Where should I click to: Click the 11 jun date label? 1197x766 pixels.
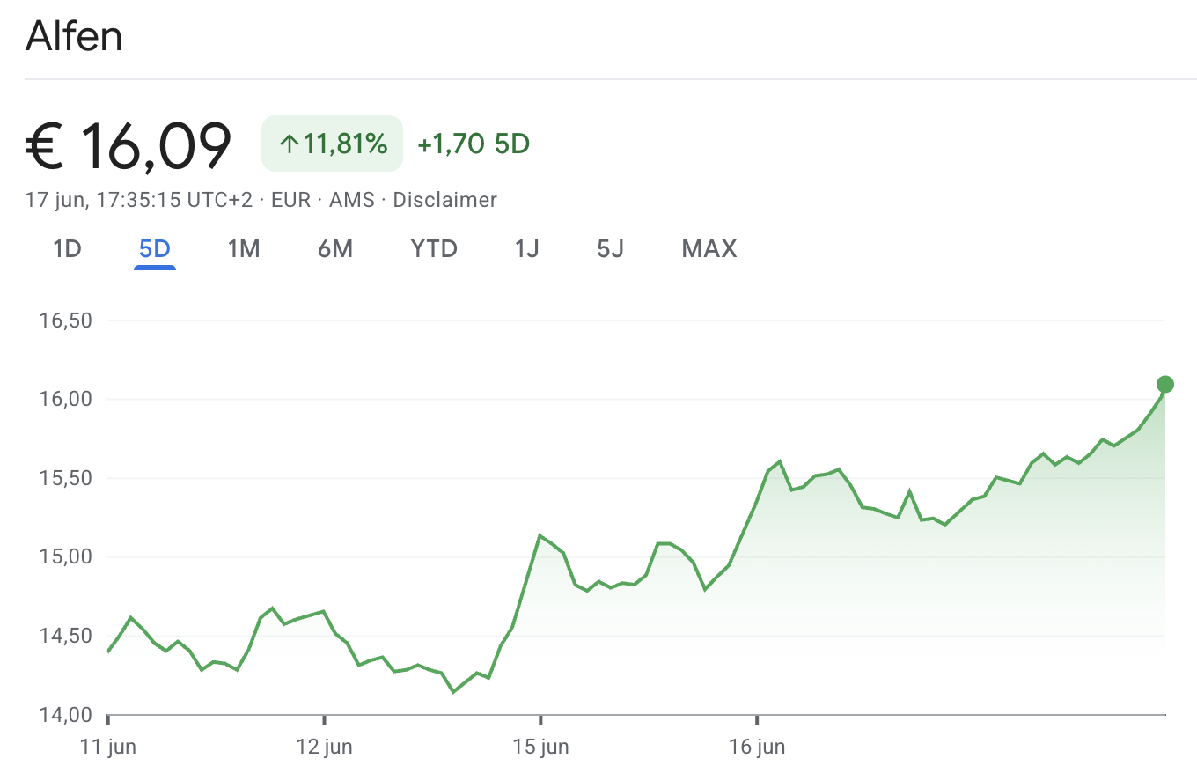tap(108, 748)
